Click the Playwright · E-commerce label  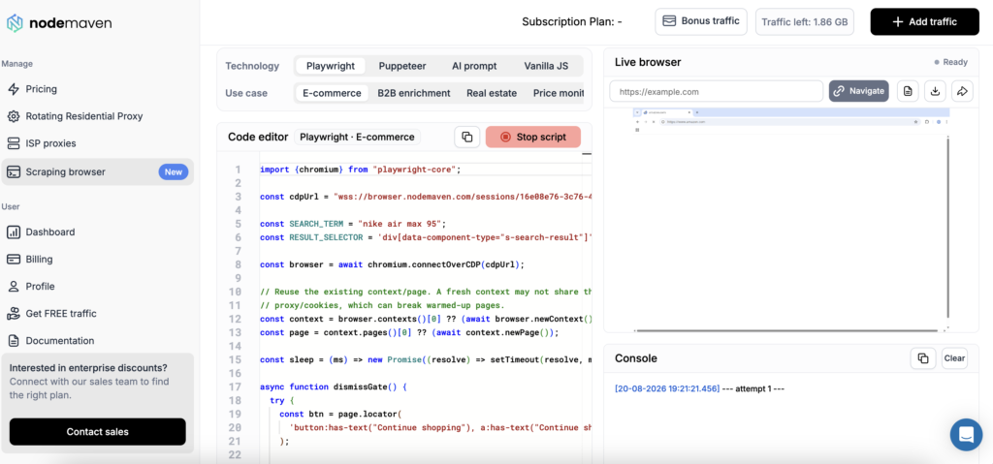(357, 137)
